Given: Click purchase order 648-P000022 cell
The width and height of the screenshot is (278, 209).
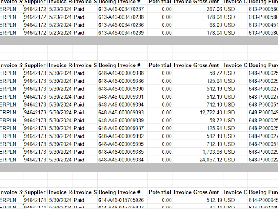Looking at the screenshot, I should [x=263, y=160].
